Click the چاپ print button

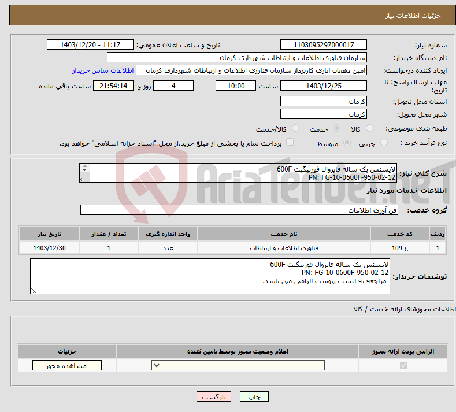pos(254,396)
